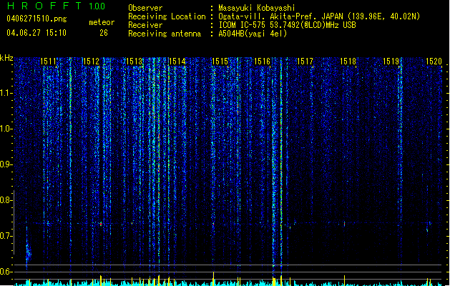
Task: Click the 1511 time marker
Action: point(48,61)
